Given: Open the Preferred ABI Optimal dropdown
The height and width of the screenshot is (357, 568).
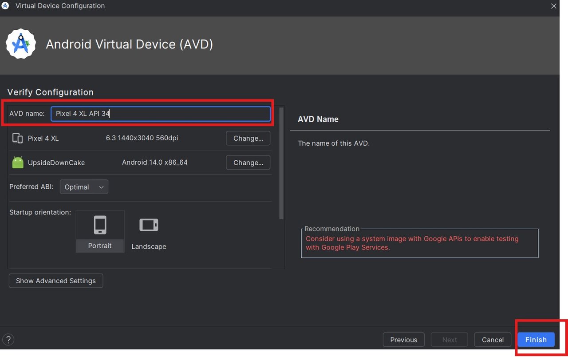Looking at the screenshot, I should pos(84,187).
